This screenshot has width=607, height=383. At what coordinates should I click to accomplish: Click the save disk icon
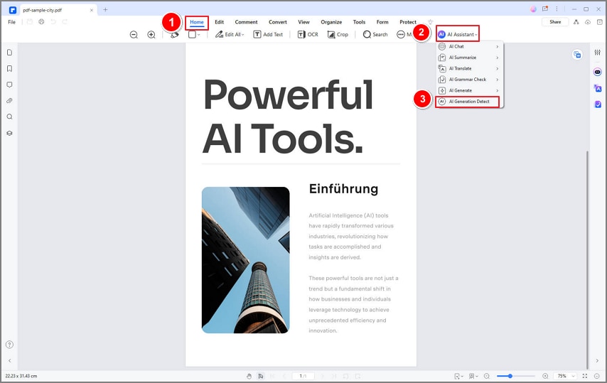click(x=30, y=21)
